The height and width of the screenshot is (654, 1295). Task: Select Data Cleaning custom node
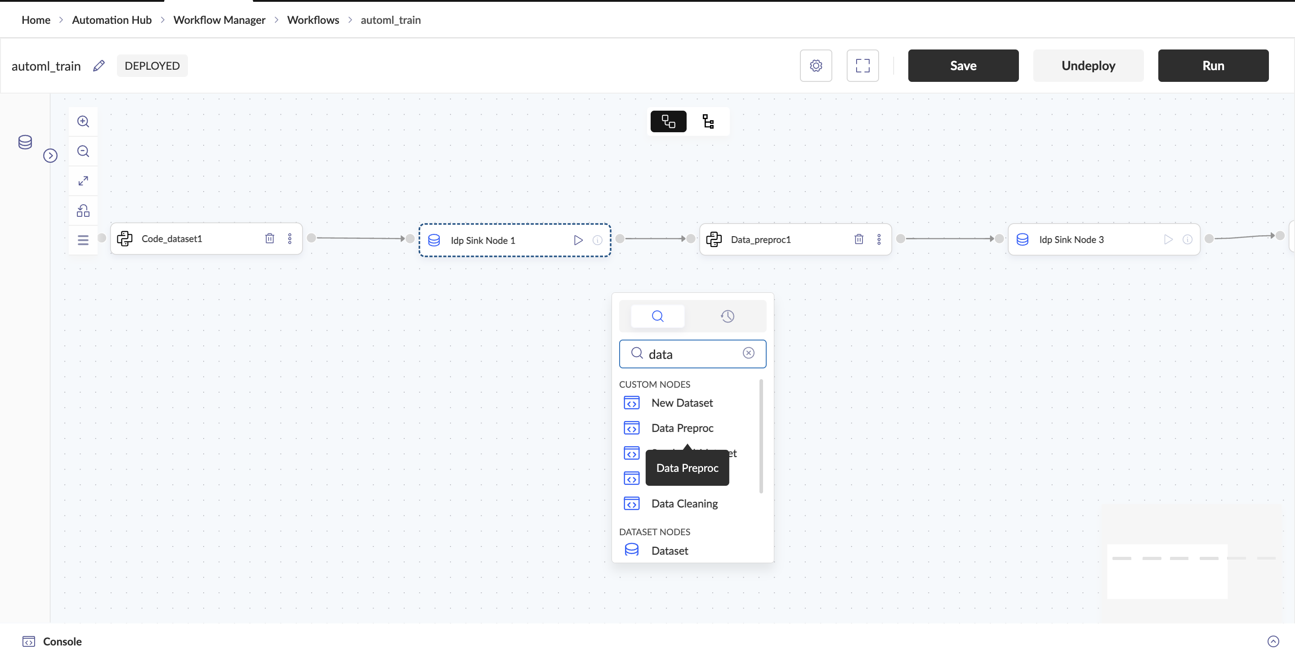[683, 504]
